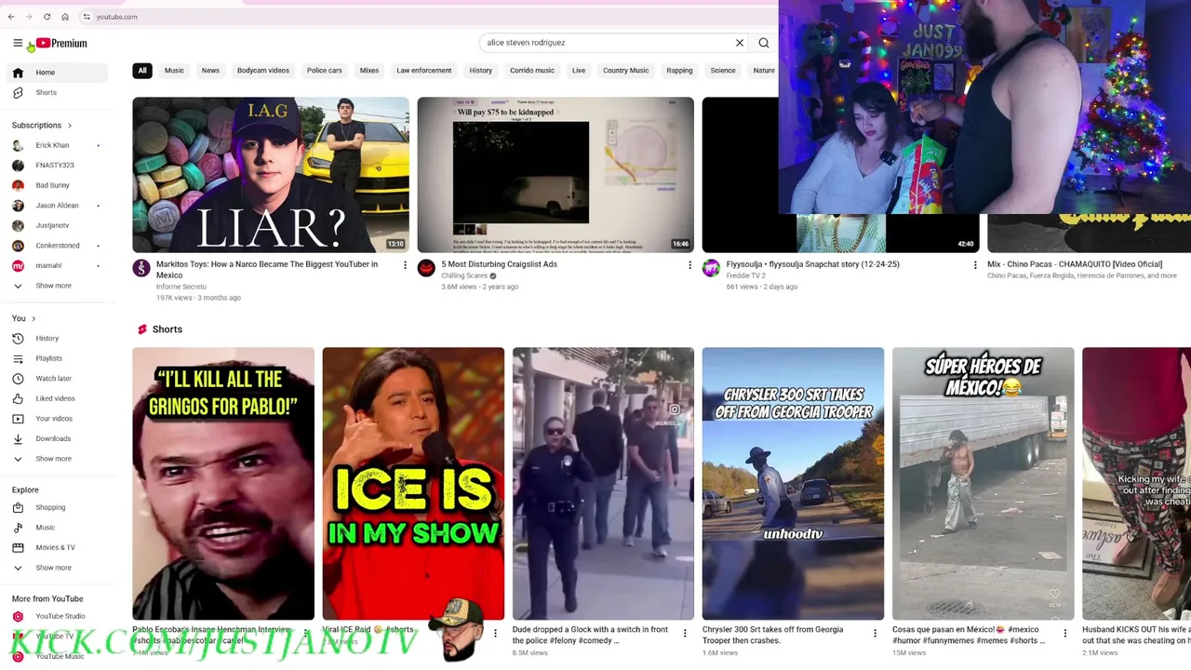Screen dimensions: 1191x670
Task: Open Chrysler 300 SRT Georgia Trooper short
Action: coord(793,484)
